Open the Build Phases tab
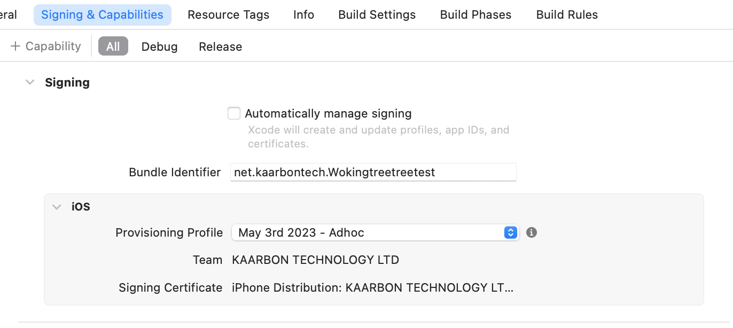The height and width of the screenshot is (328, 733). (x=475, y=15)
